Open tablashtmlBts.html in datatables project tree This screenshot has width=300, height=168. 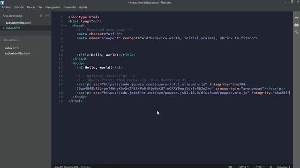click(18, 54)
